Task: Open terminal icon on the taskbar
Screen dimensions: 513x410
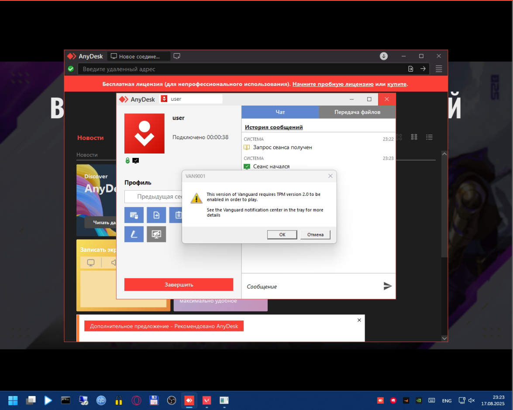Action: coord(65,400)
